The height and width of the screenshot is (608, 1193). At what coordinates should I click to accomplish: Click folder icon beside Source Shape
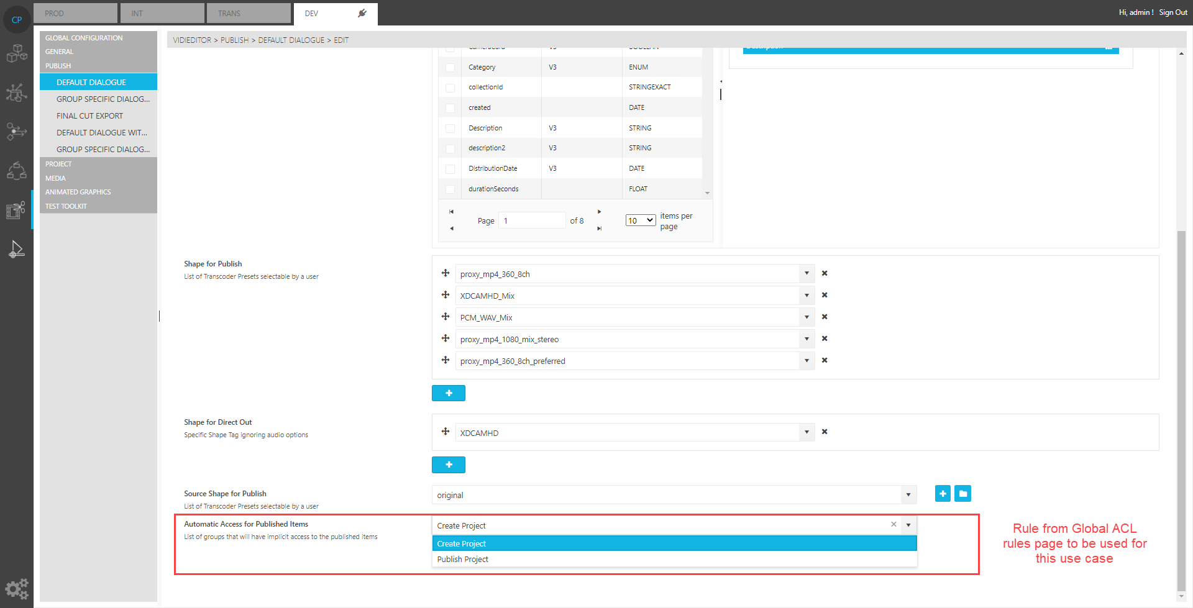(962, 494)
